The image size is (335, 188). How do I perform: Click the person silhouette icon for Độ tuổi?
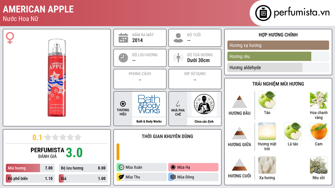[178, 38]
